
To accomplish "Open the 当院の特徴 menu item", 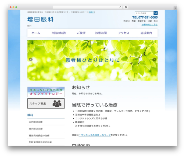I will pyautogui.click(x=58, y=33).
